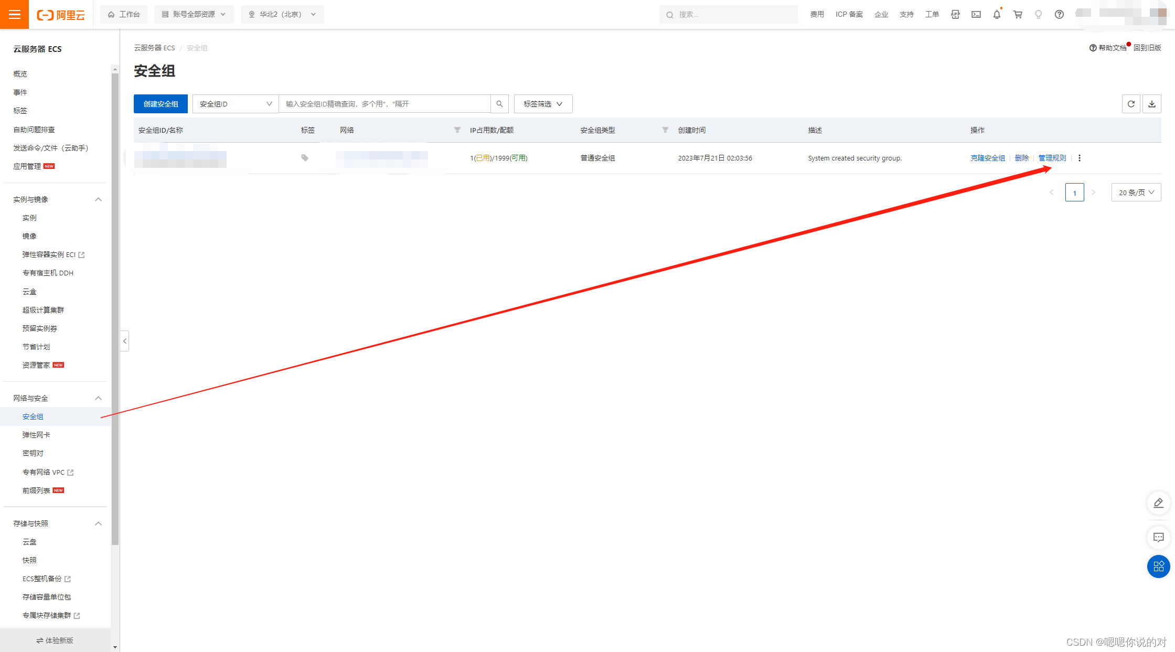
Task: Open the feedback edit pencil icon
Action: click(x=1158, y=503)
